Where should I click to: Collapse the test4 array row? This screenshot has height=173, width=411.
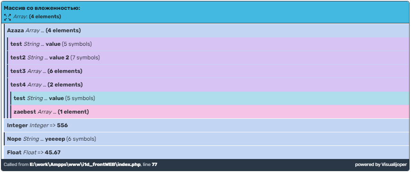[208, 85]
